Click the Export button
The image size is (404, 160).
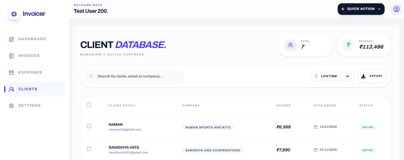[372, 76]
